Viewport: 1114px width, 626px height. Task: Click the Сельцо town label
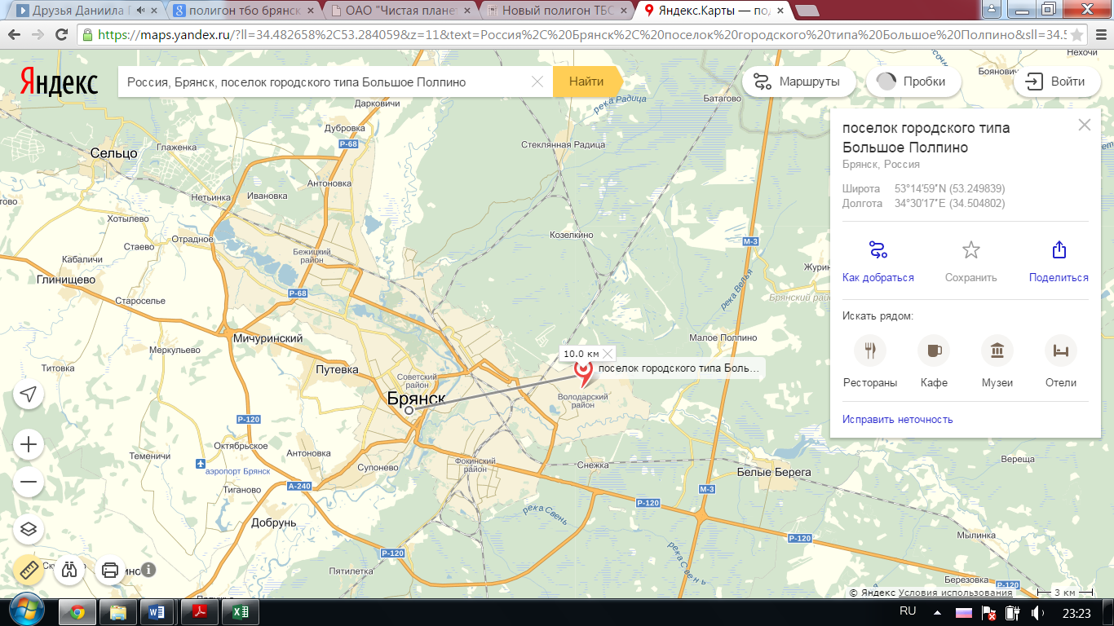click(114, 152)
